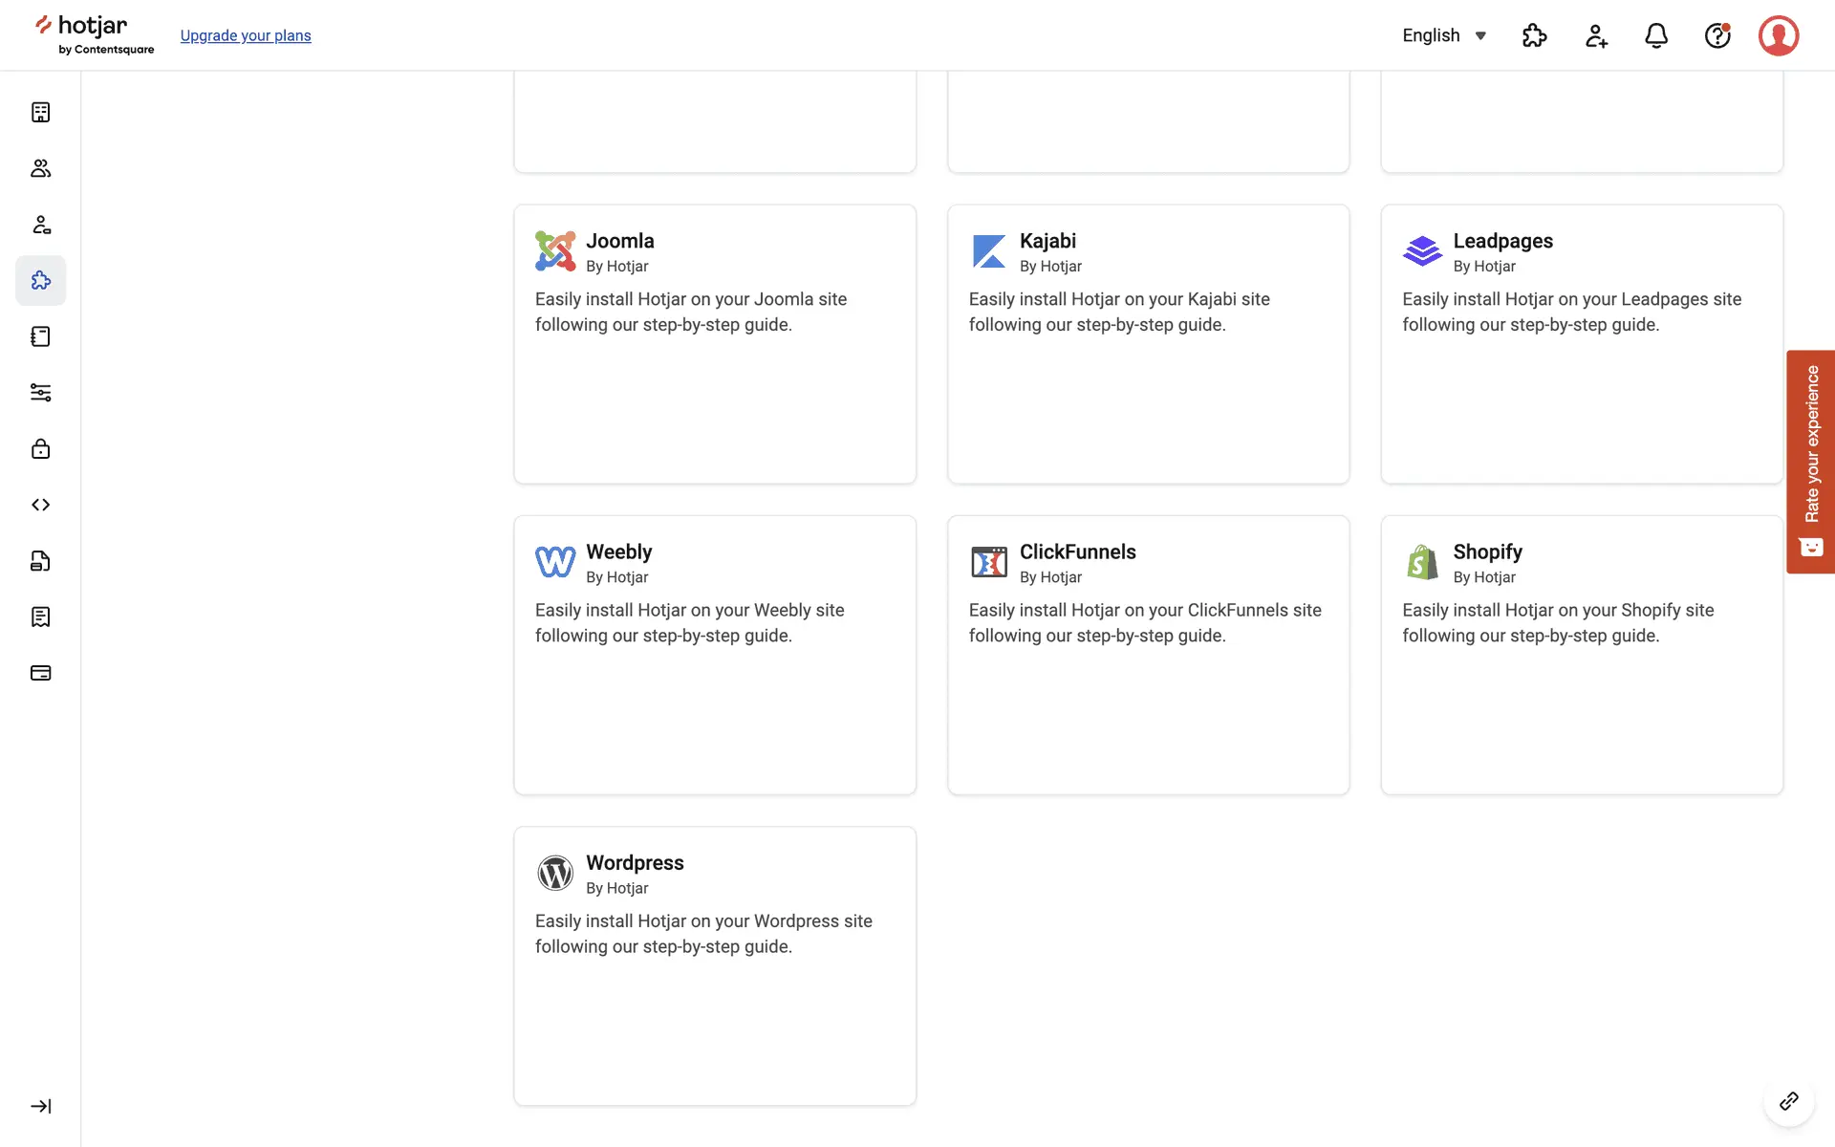
Task: Open the billing credit card sidebar icon
Action: coord(40,673)
